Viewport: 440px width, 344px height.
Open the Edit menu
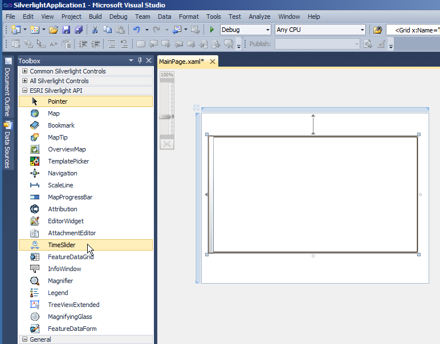[28, 17]
